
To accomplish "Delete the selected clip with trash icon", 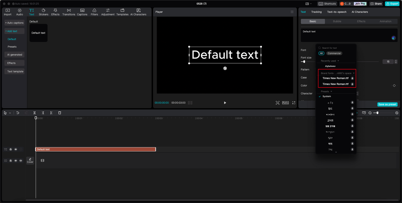I will [60, 113].
